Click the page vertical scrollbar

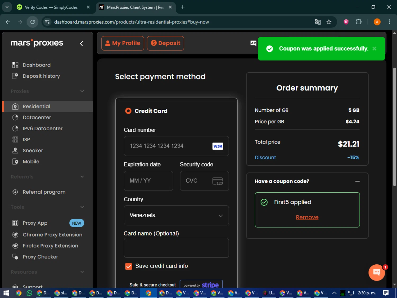pos(394,127)
